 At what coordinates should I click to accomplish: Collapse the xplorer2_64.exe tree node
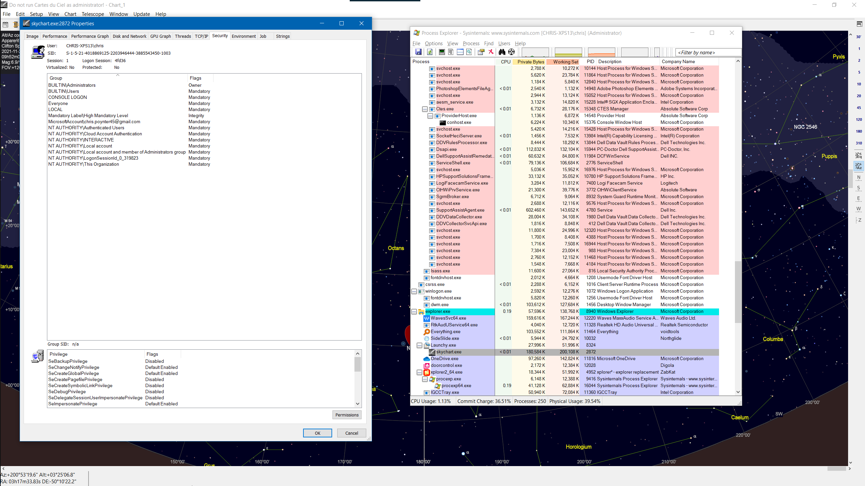coord(419,372)
